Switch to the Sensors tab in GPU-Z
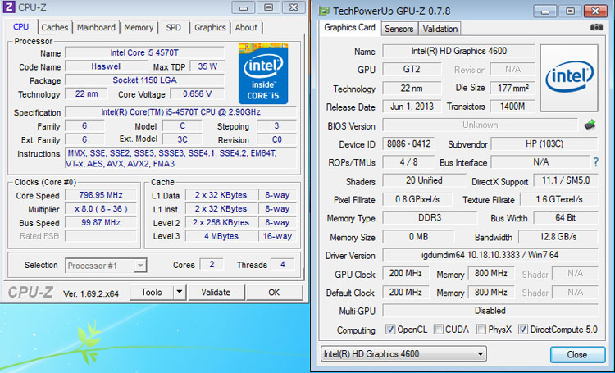The height and width of the screenshot is (373, 615). coord(399,29)
